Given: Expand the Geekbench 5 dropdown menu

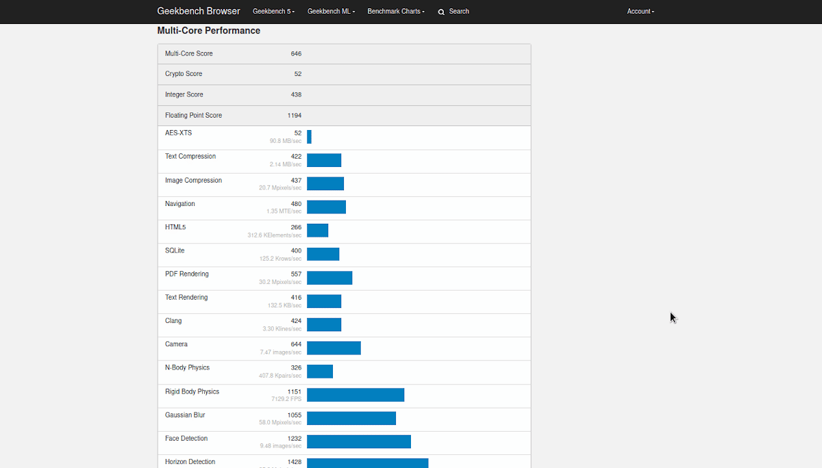Looking at the screenshot, I should coord(273,12).
